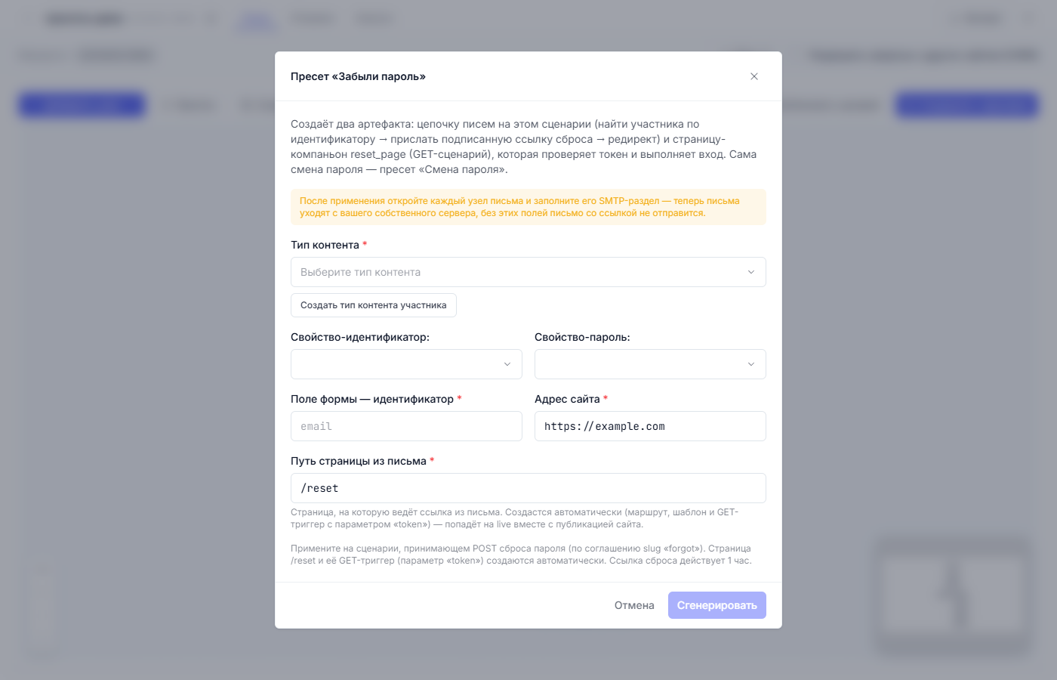Click the chevron icon of Свойство-идентификатор select

click(507, 364)
